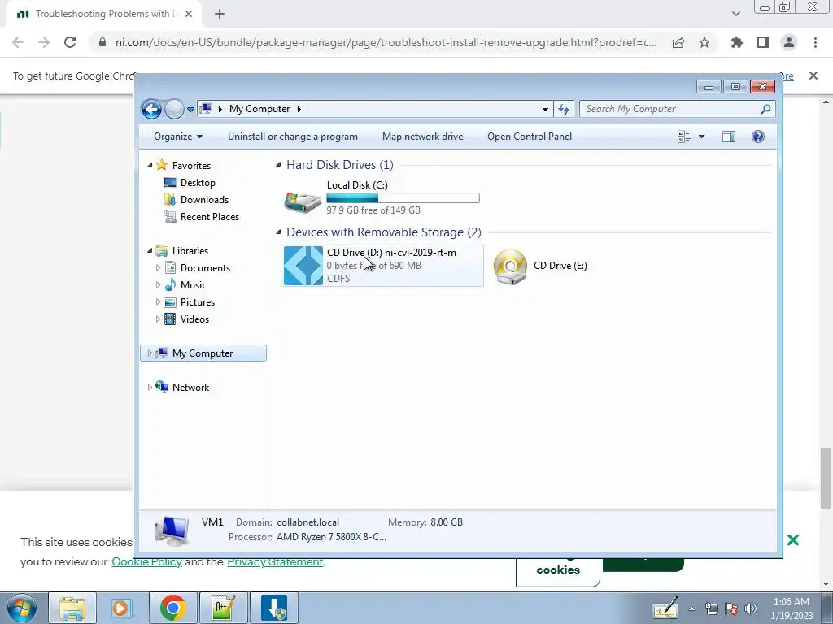Close the cookie banner with green X
The image size is (833, 624).
(x=793, y=540)
